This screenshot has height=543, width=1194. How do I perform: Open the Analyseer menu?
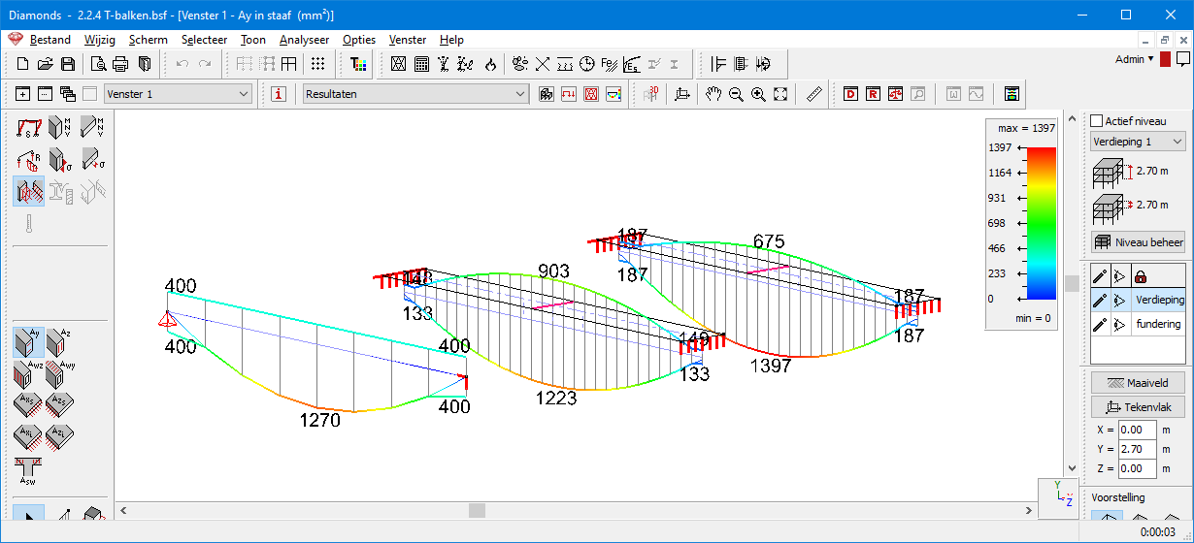coord(304,40)
